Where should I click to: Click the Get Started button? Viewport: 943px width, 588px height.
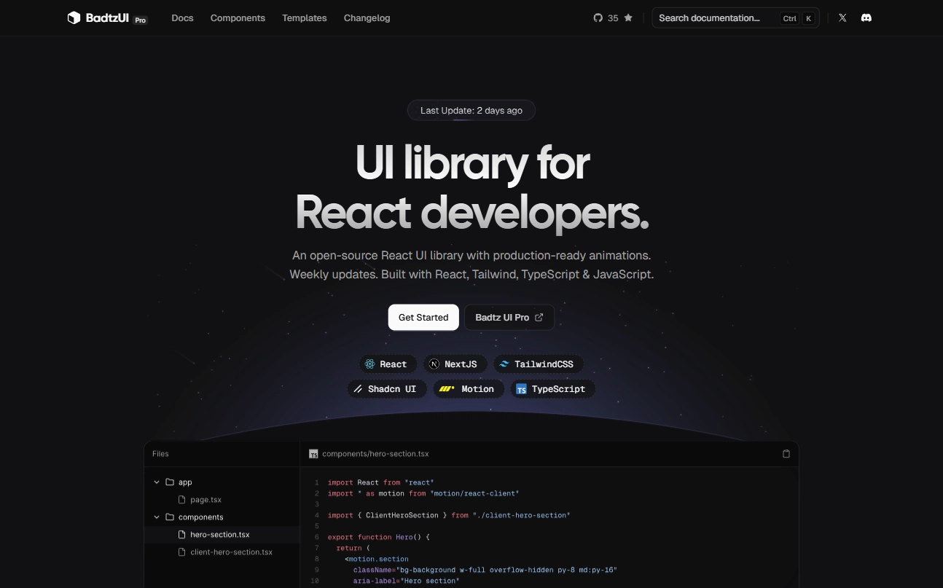[x=423, y=318]
